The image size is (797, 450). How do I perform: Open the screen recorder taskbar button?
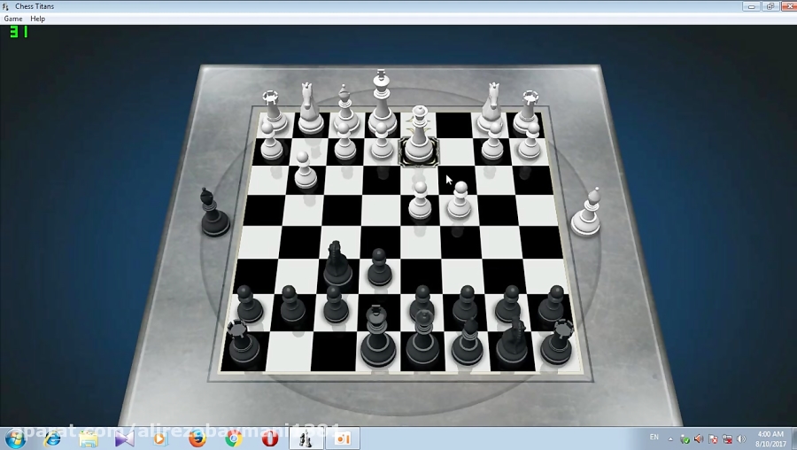point(343,438)
